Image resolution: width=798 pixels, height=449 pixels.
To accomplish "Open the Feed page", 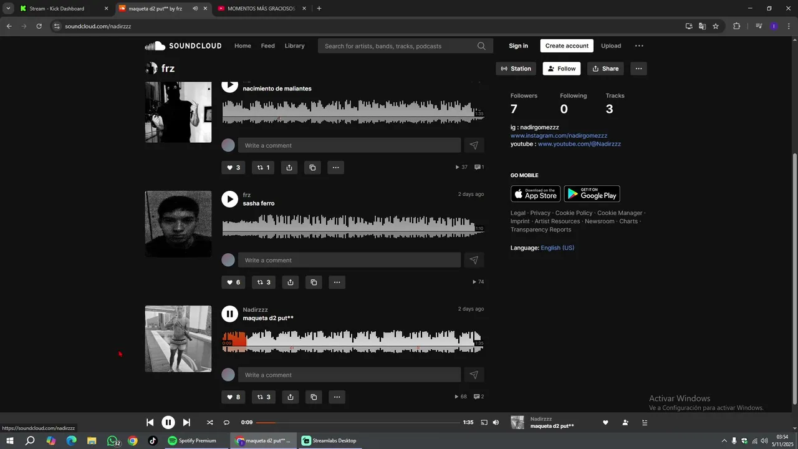I will point(267,46).
